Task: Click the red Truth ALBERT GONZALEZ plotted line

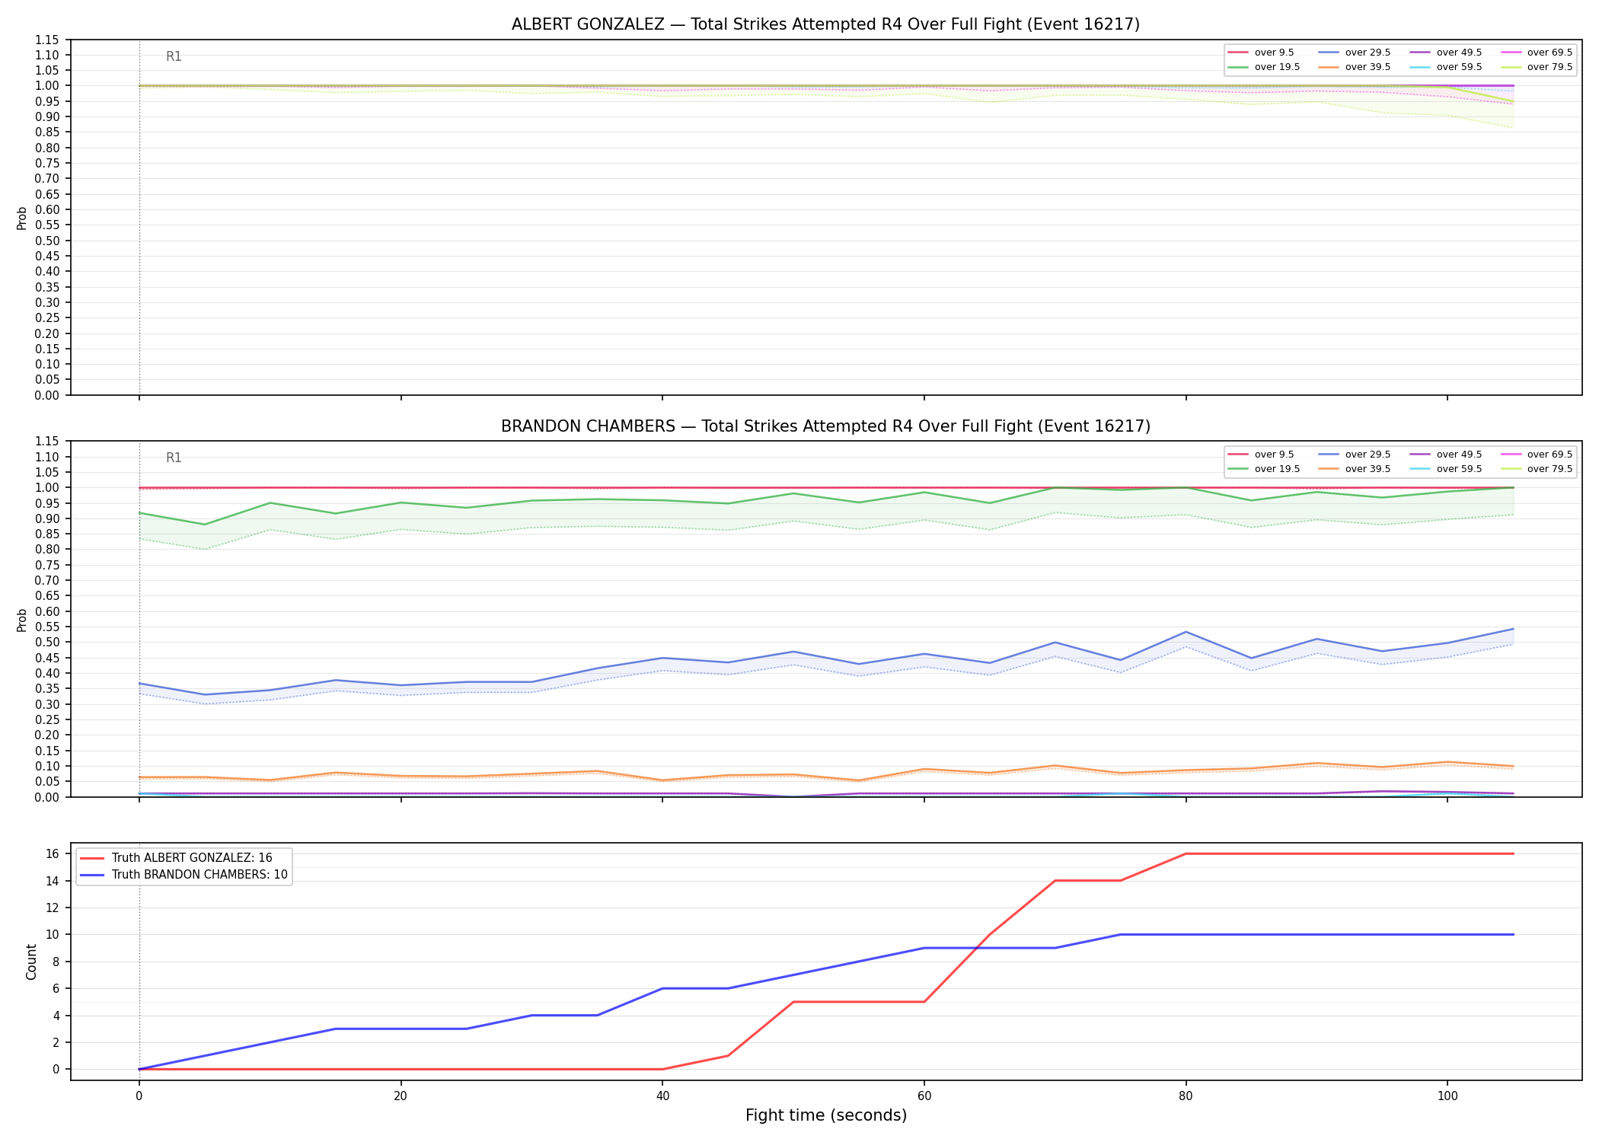Action: click(x=990, y=934)
